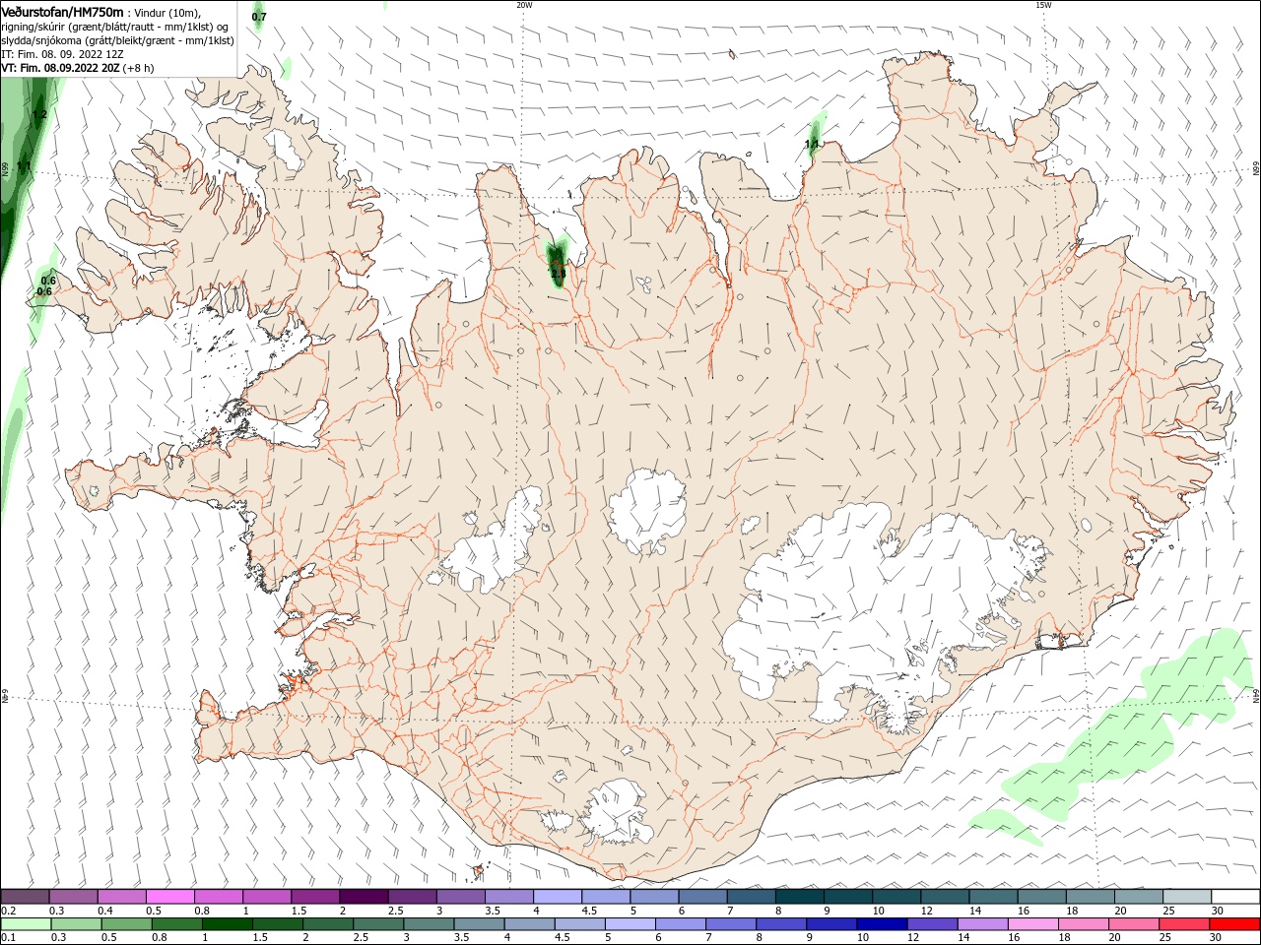
Task: Select the palest green 0.1 swatch, bottom row
Action: (26, 924)
